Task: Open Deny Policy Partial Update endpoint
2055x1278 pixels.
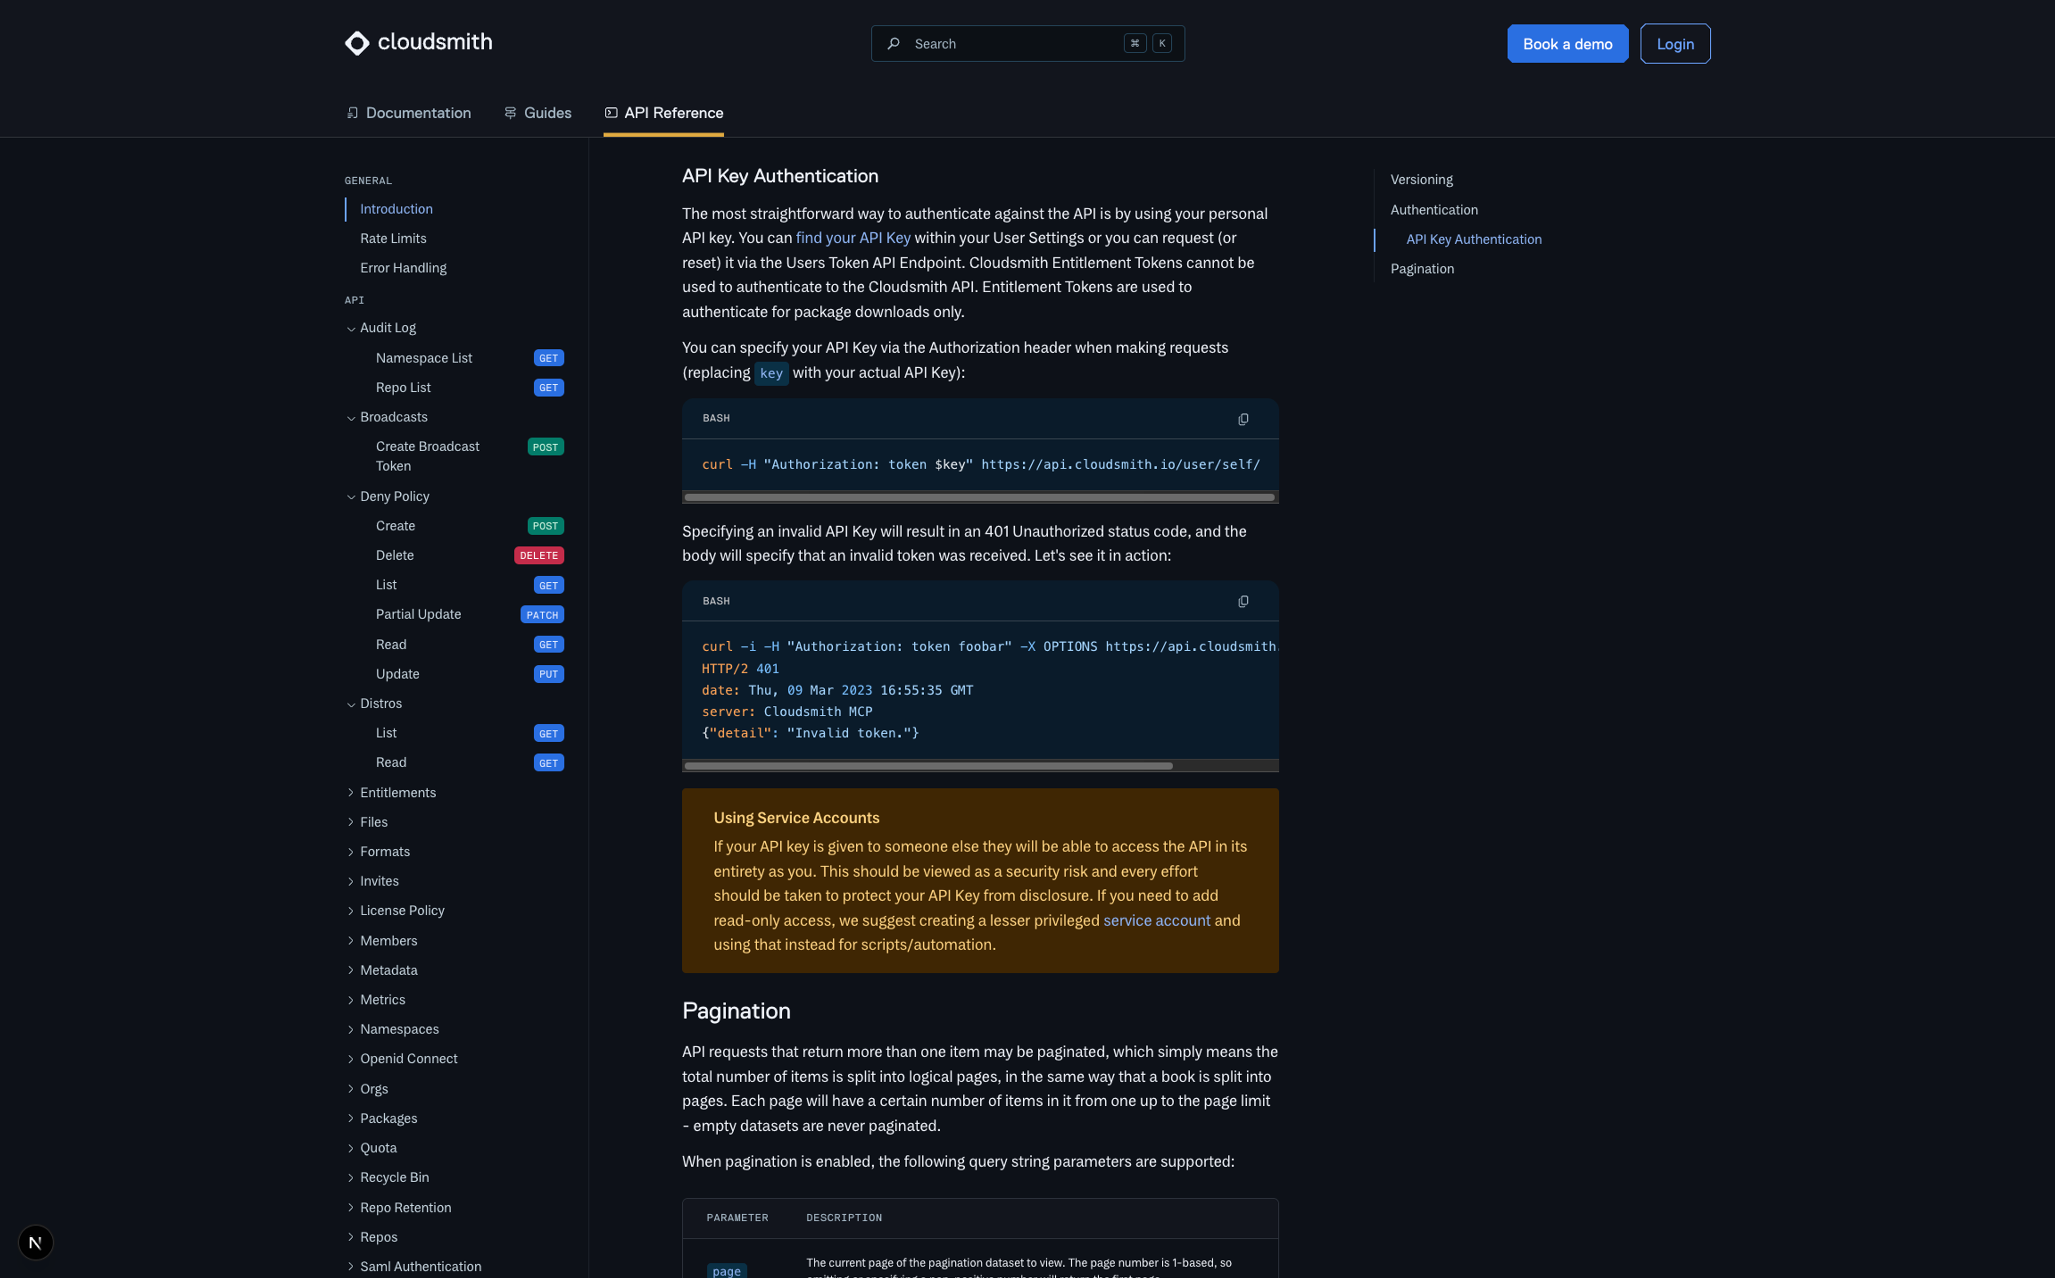Action: 469,614
